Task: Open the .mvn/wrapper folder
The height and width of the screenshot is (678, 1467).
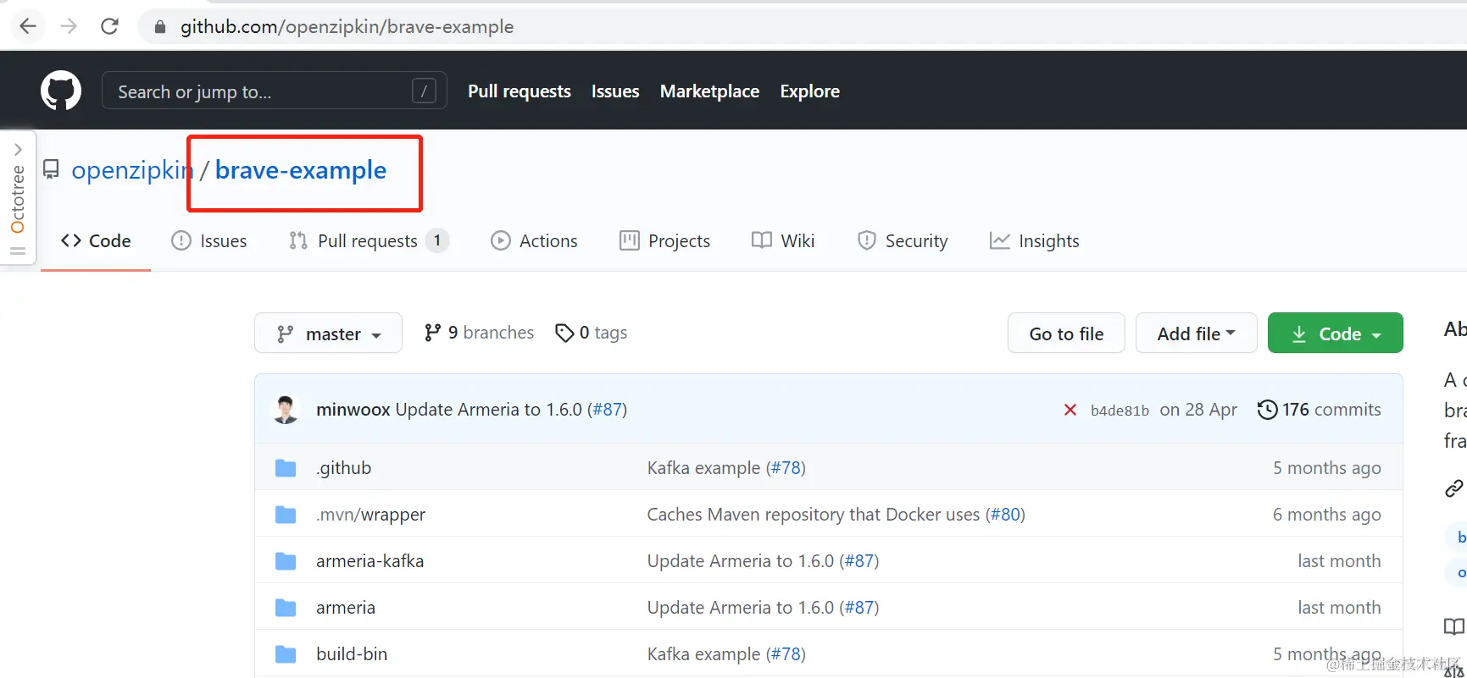Action: tap(370, 515)
